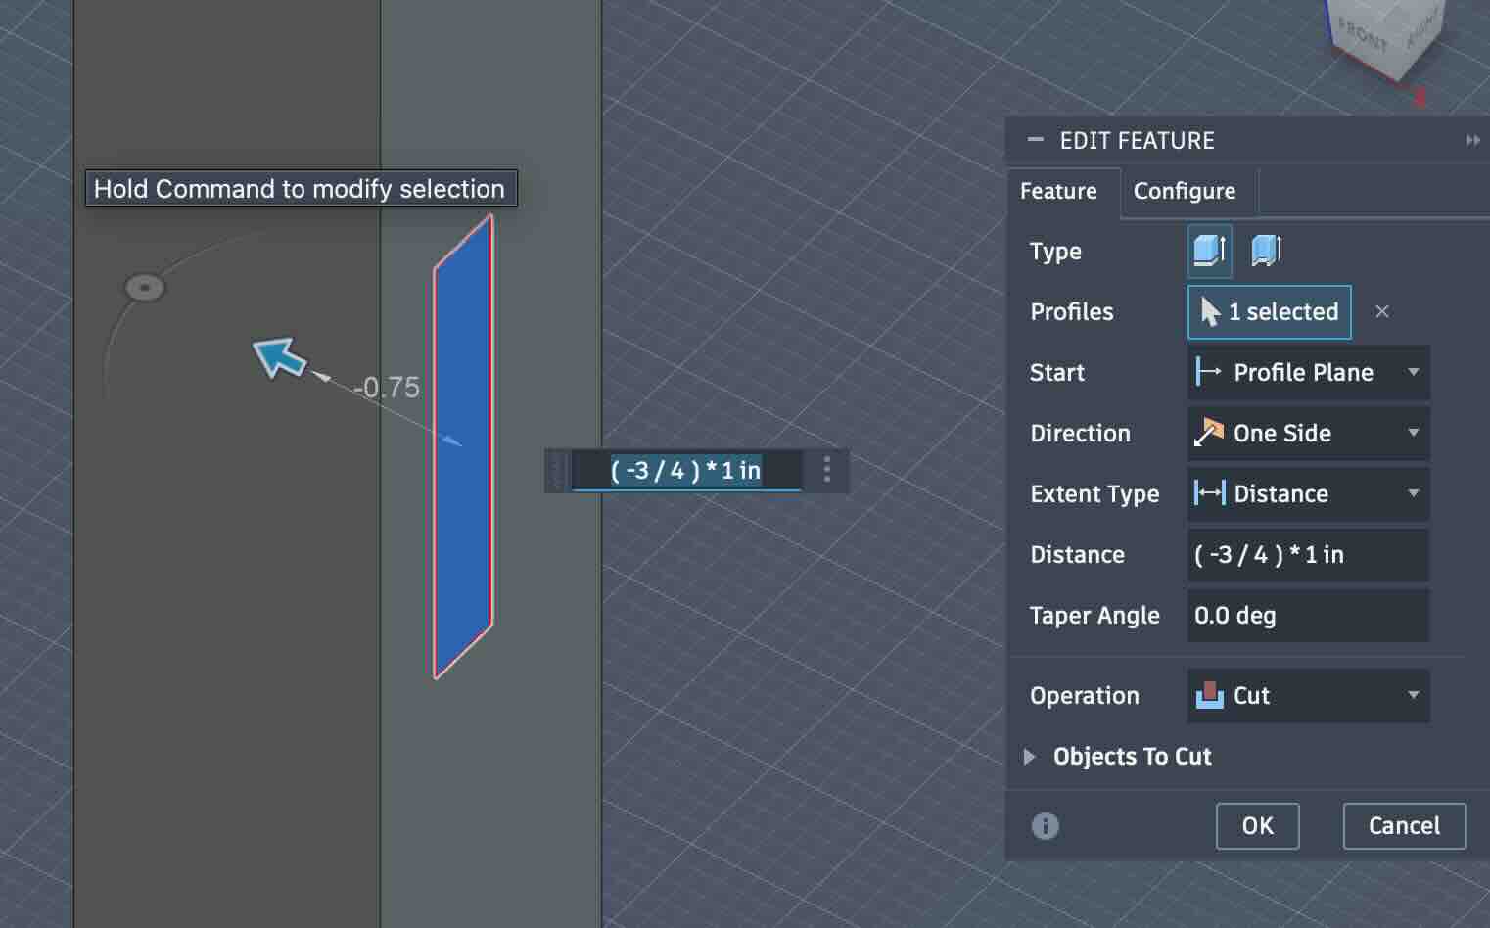
Task: Click the Distance extent type icon
Action: point(1209,493)
